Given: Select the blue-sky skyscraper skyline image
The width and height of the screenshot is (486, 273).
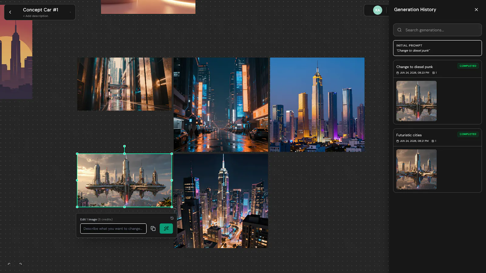Looking at the screenshot, I should coord(317,105).
